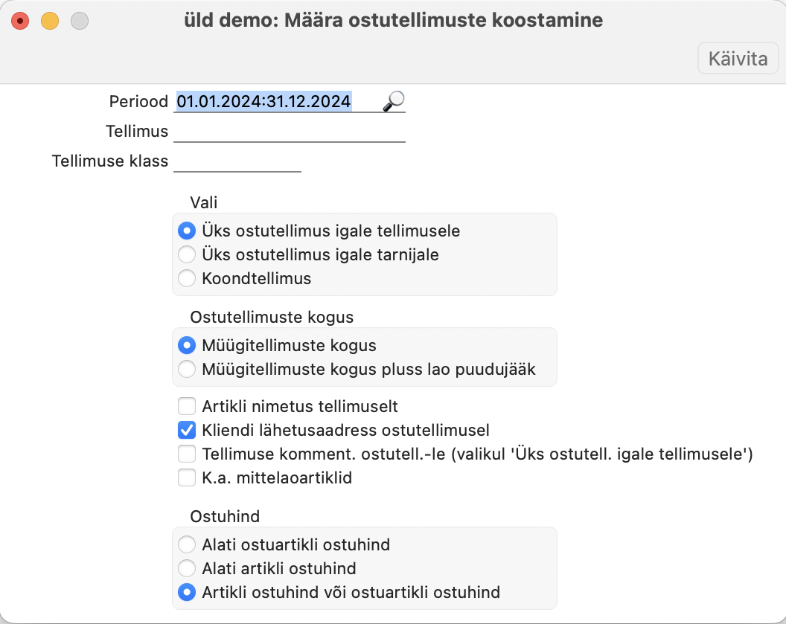Close the window with red button

point(20,21)
